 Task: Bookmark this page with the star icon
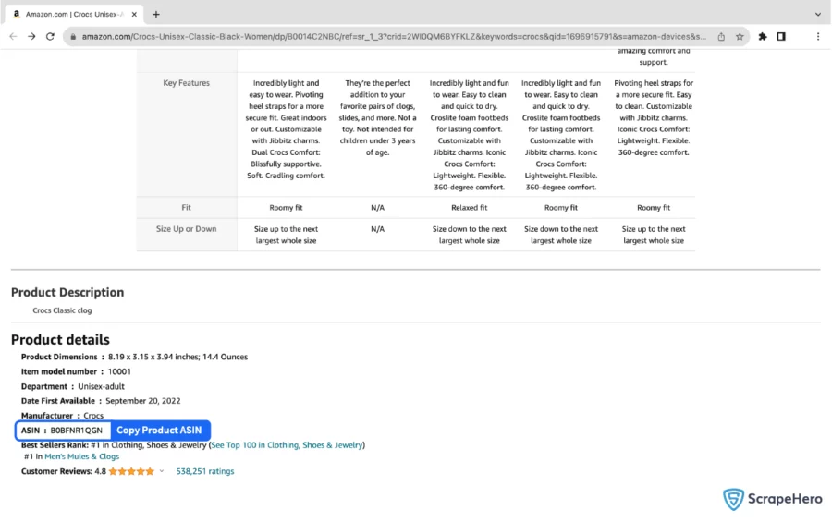740,37
